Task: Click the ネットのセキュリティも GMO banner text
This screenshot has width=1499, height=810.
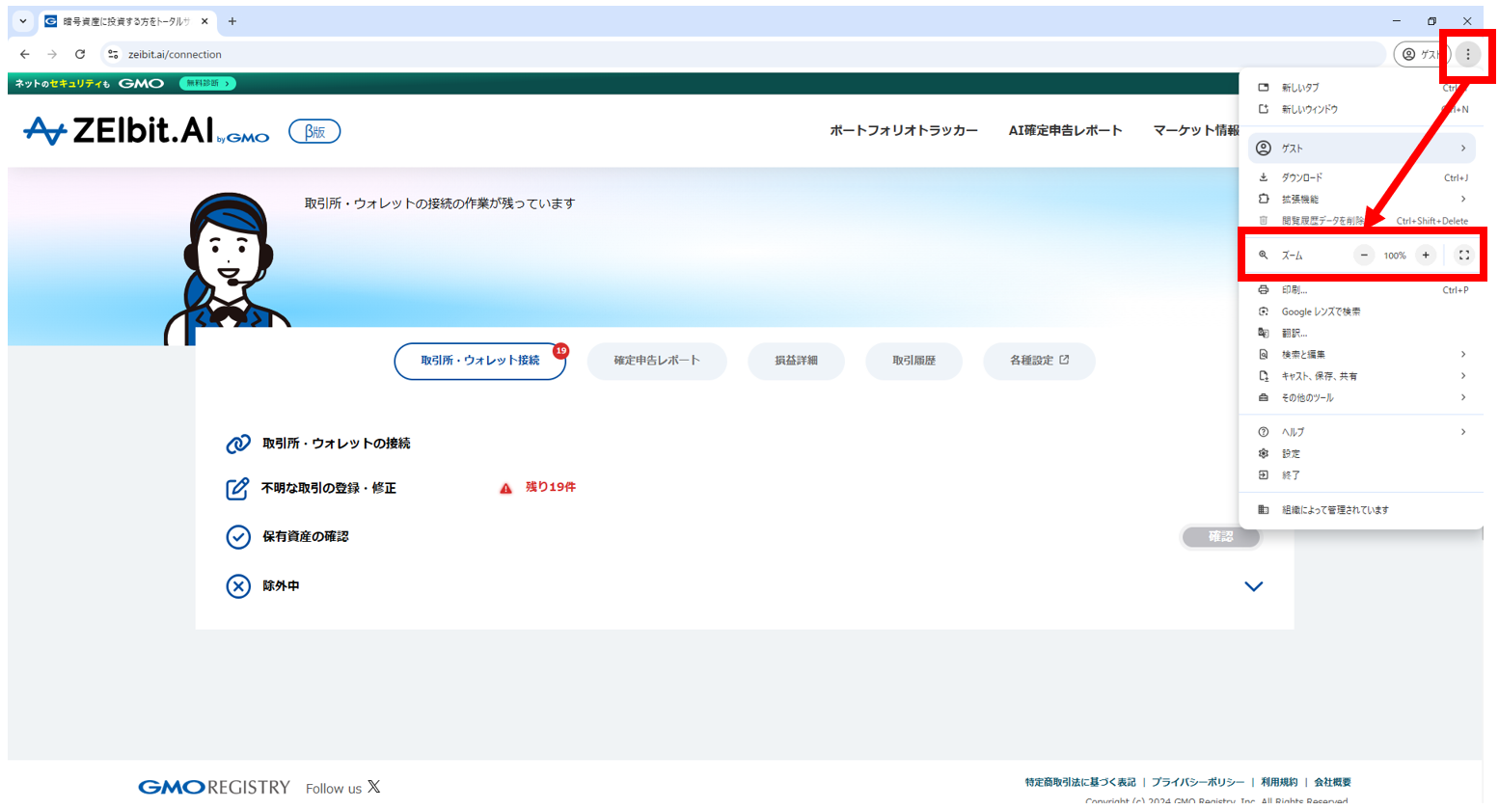Action: click(x=90, y=84)
